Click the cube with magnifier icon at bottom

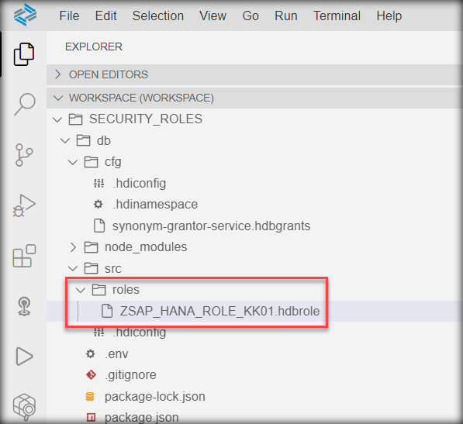click(24, 407)
